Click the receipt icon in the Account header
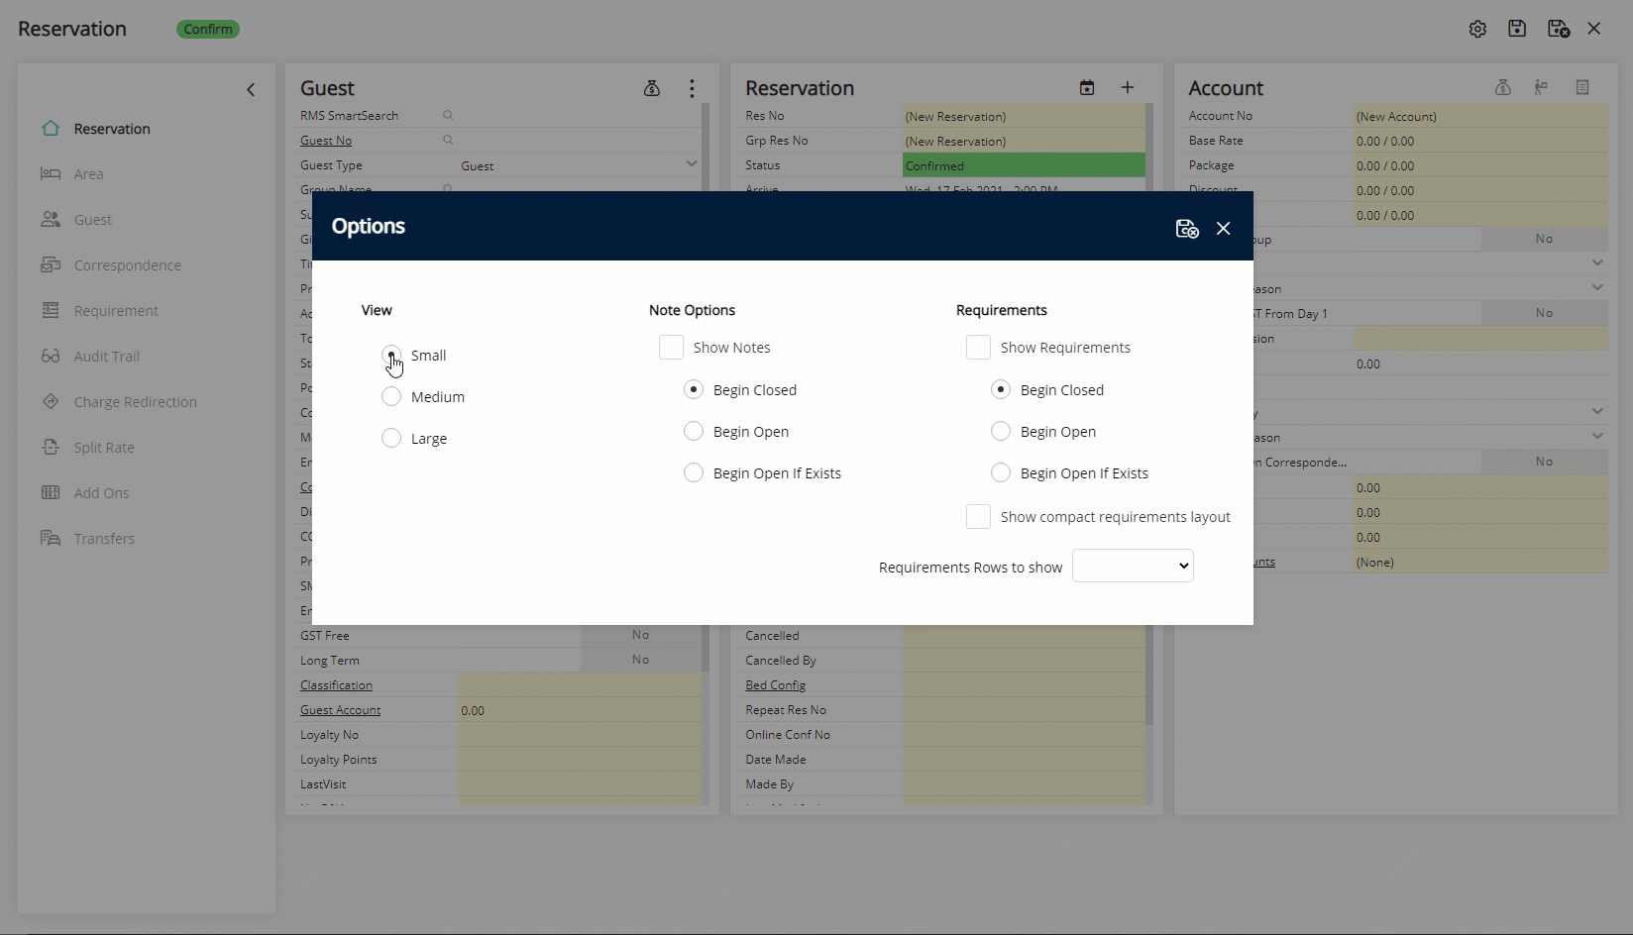 tap(1581, 87)
